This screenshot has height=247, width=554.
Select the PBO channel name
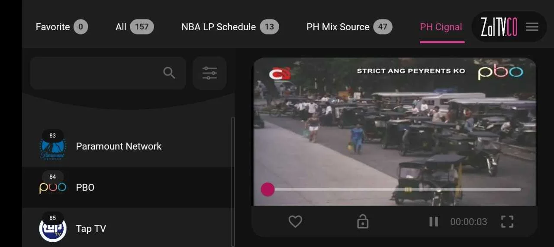point(85,187)
